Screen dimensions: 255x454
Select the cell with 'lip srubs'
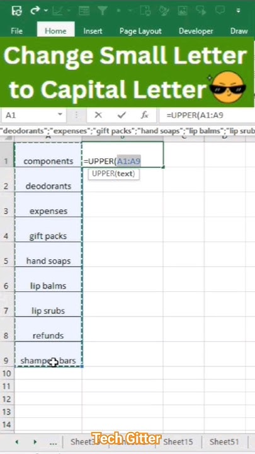coord(48,304)
